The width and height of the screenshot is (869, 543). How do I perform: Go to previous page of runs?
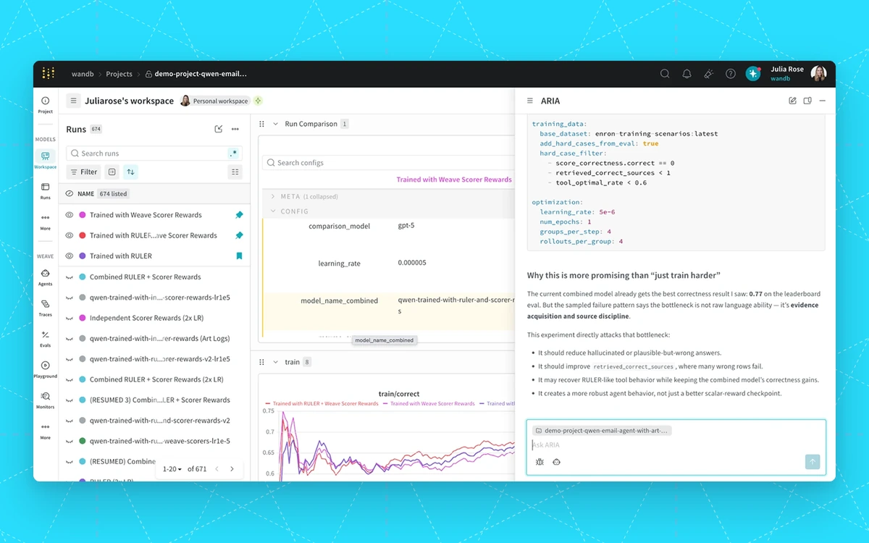[x=217, y=469]
